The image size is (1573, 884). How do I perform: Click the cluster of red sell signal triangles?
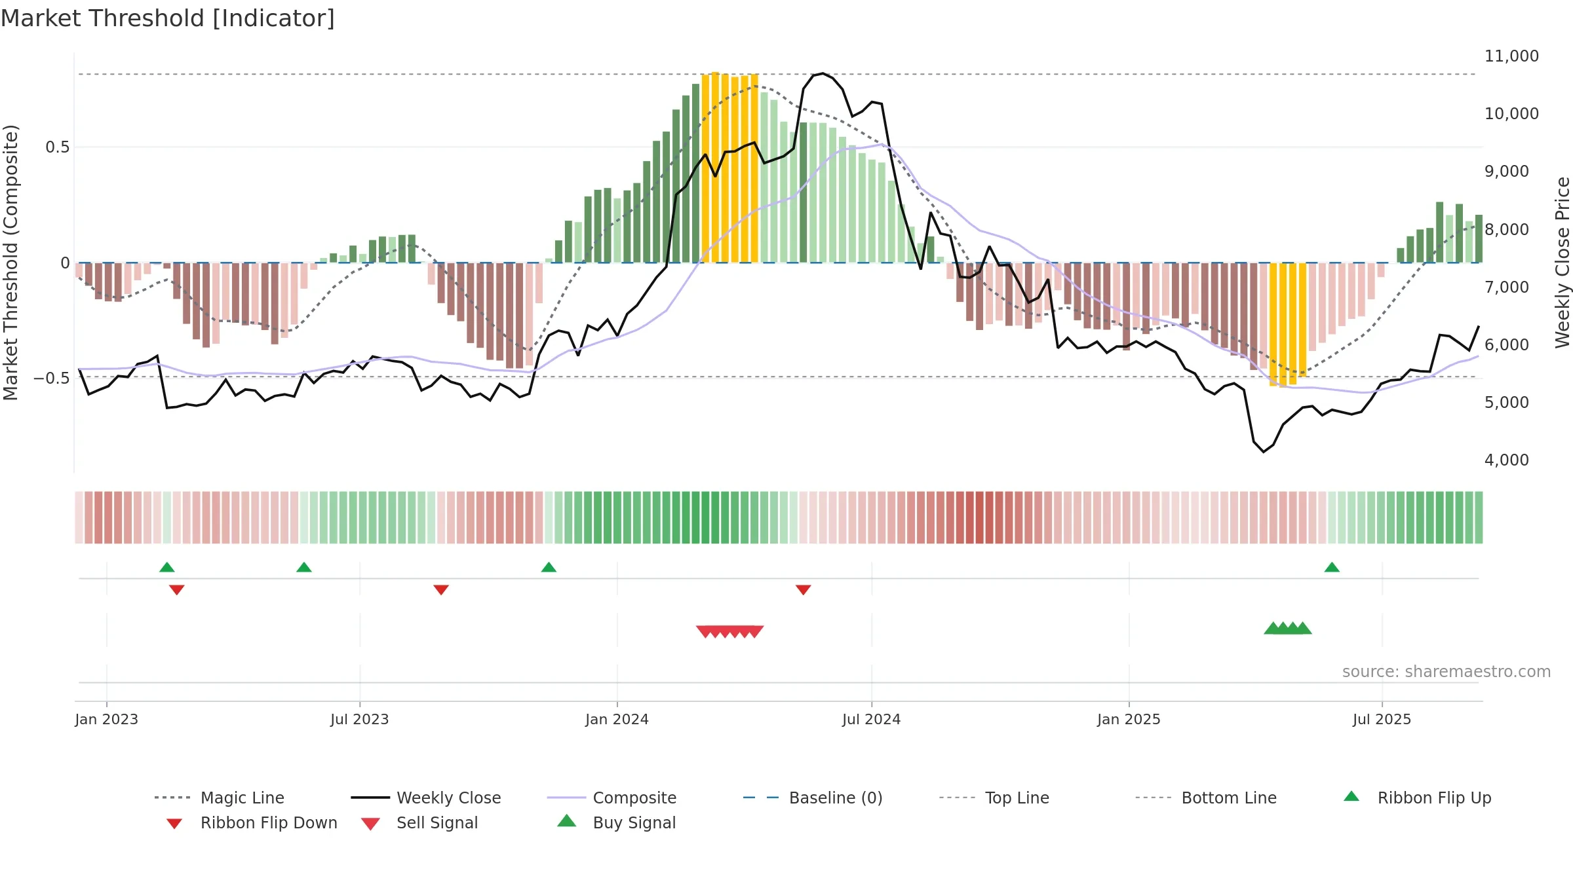(x=730, y=631)
